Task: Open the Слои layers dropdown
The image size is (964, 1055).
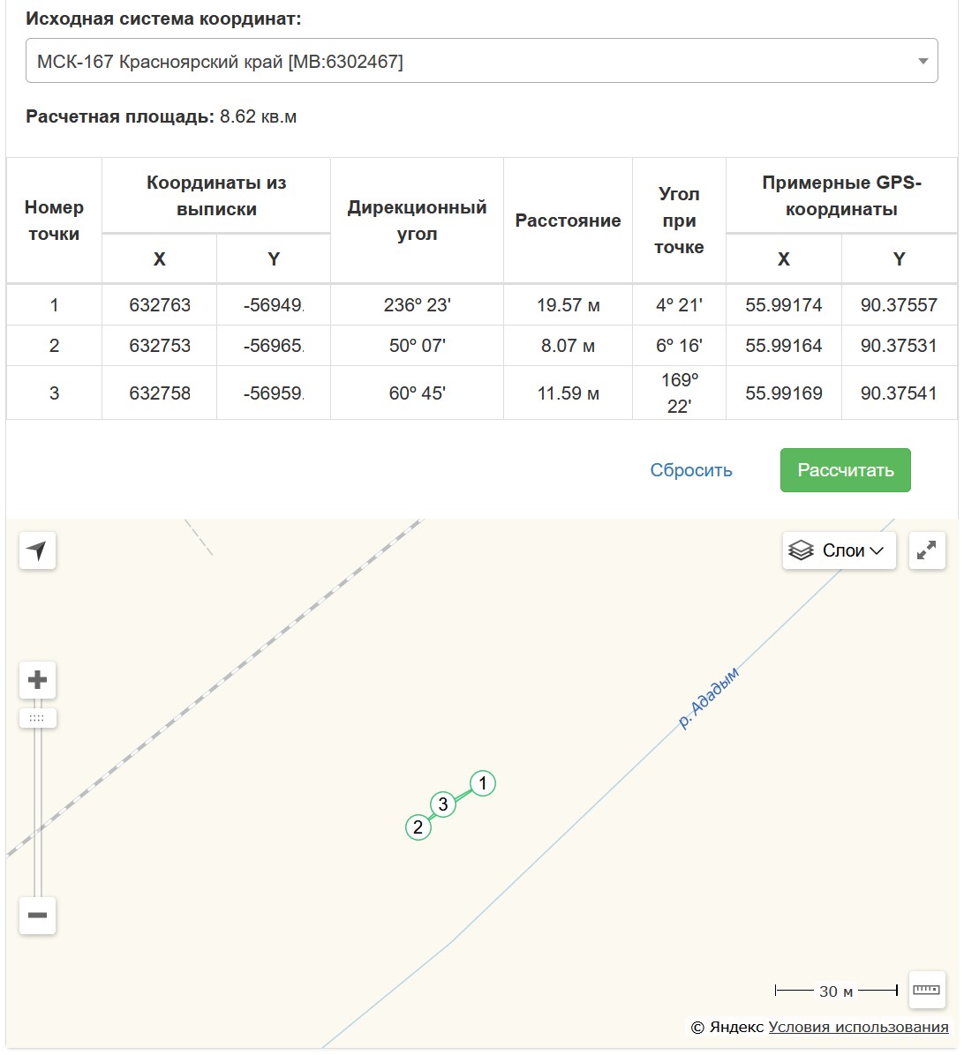Action: pyautogui.click(x=840, y=550)
